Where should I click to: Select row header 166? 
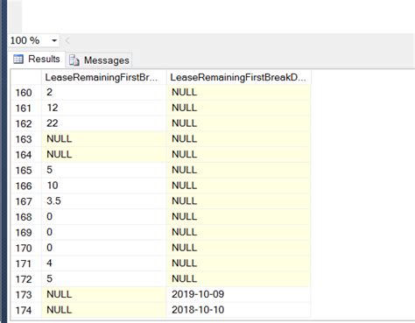click(x=26, y=186)
